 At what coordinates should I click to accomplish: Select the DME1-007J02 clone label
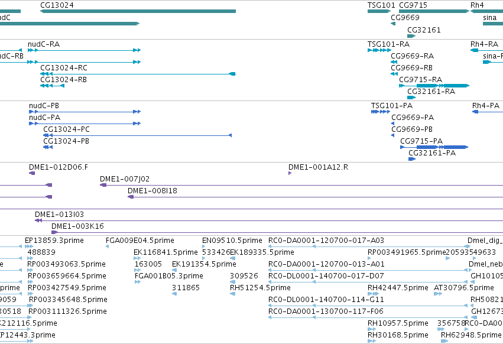pos(125,179)
